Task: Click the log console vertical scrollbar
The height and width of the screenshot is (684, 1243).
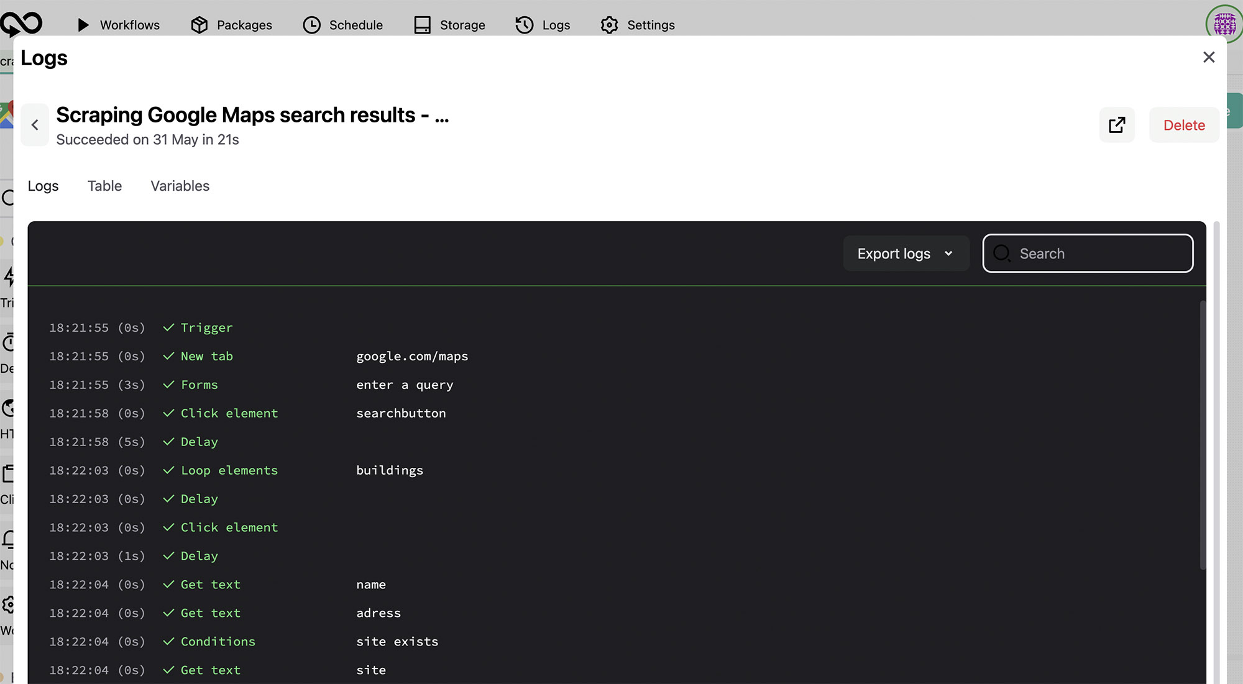Action: [1203, 435]
